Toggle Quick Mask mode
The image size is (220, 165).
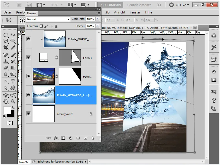tap(10, 123)
